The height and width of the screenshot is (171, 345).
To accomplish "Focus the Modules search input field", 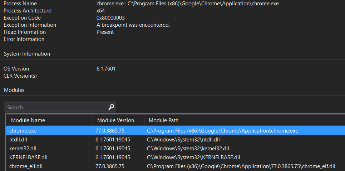I will tap(55, 107).
